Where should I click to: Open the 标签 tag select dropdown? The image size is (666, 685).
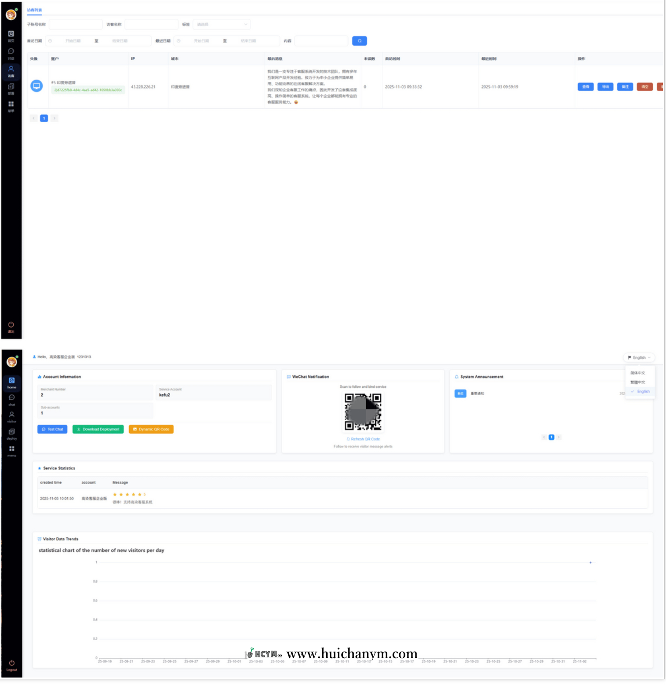[222, 25]
